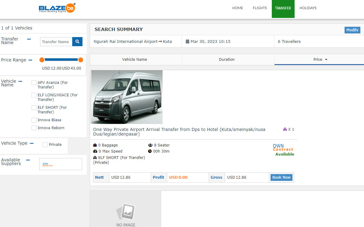Sort results by the Price column
Image resolution: width=364 pixels, height=227 pixels.
[320, 60]
